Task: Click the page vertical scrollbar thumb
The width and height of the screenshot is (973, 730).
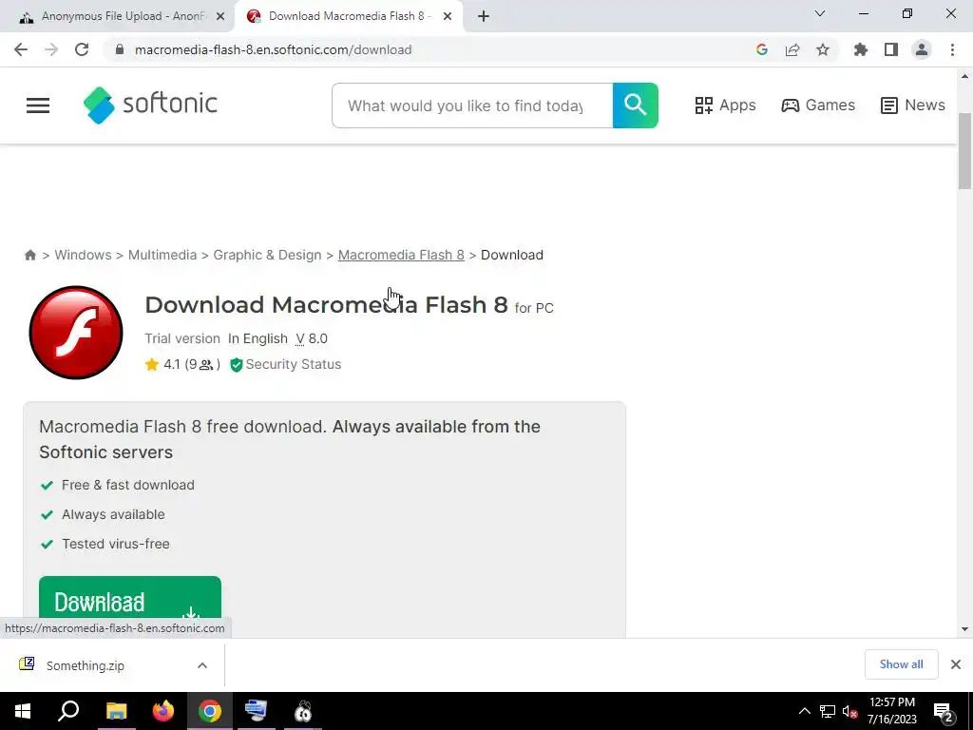Action: pos(964,151)
